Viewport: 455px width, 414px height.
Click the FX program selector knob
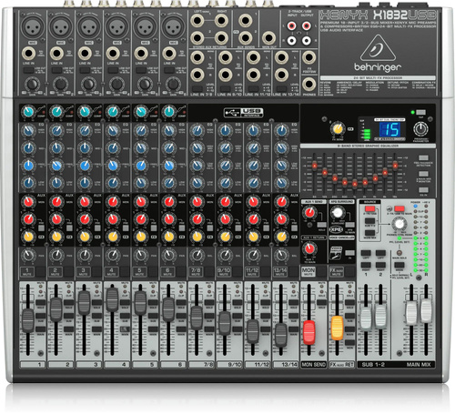point(420,129)
